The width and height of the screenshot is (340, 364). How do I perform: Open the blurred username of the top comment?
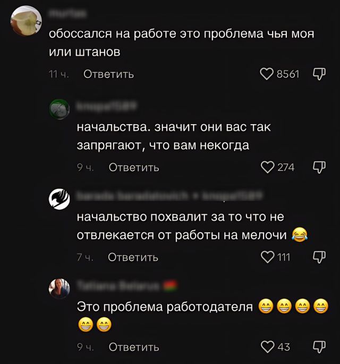pyautogui.click(x=67, y=14)
